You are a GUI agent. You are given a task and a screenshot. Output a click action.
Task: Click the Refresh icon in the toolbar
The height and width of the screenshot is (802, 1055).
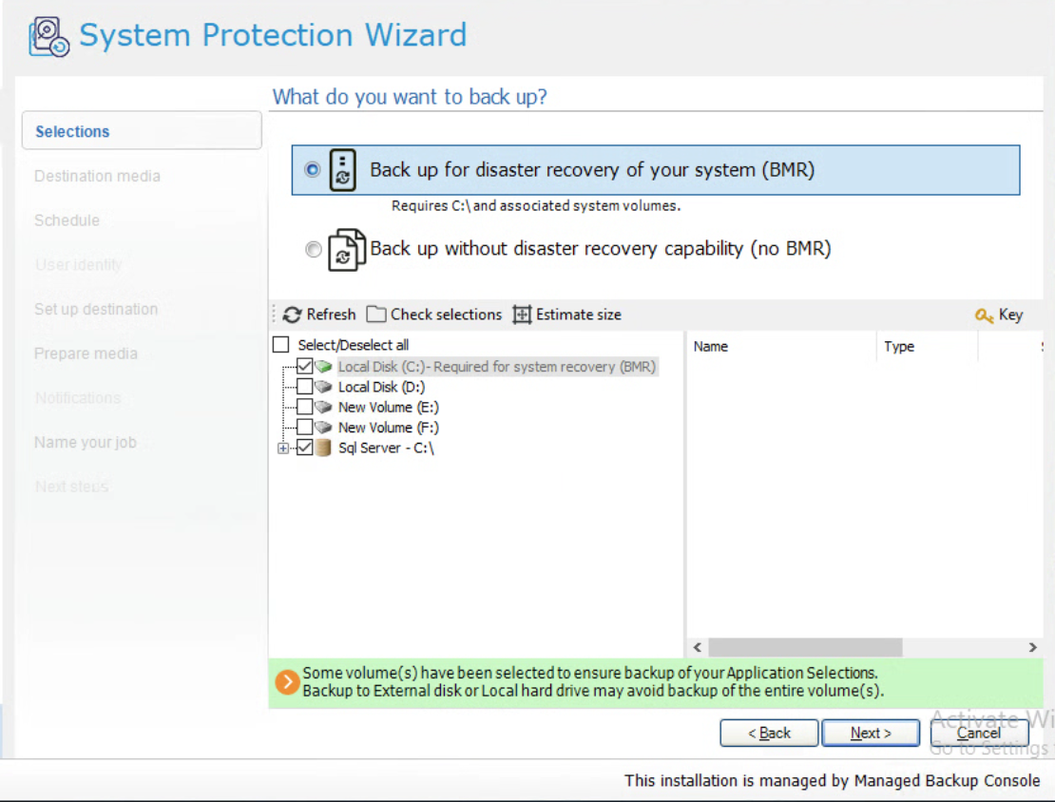293,315
